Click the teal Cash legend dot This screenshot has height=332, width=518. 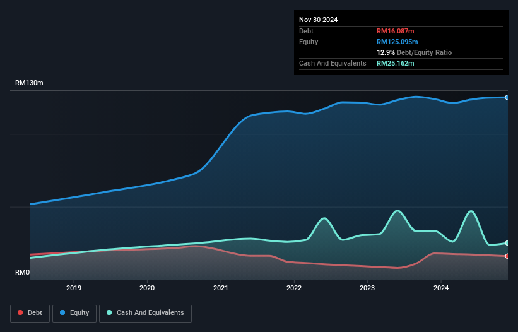pos(109,312)
